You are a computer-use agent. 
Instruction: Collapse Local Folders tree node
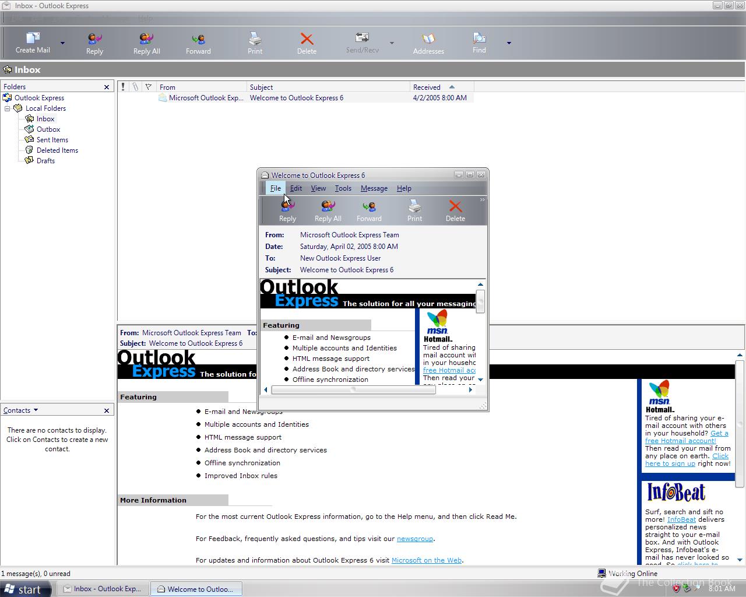coord(7,108)
